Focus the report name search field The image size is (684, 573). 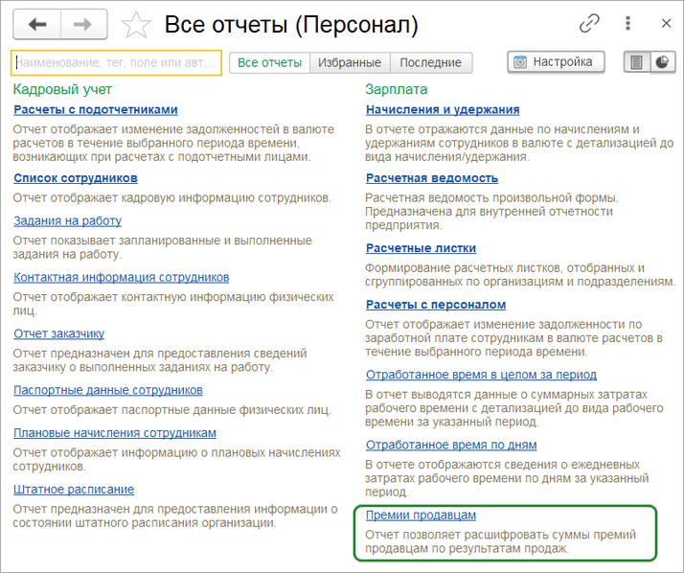116,63
